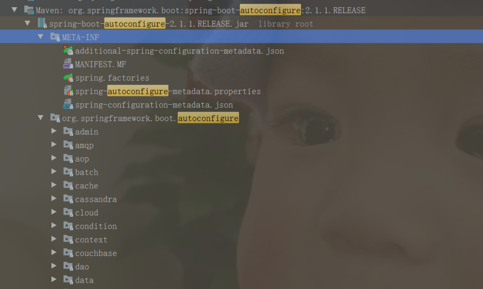The image size is (483, 289).
Task: Open spring-autoconfigure-metadata.properties
Action: [x=168, y=91]
